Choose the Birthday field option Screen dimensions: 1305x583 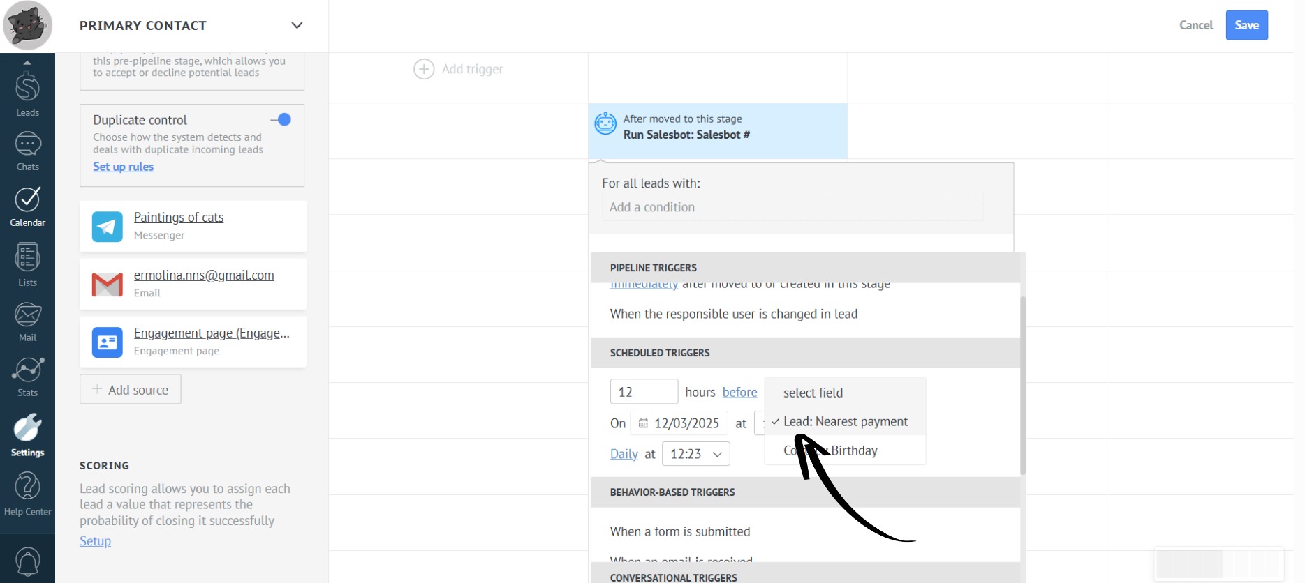(x=853, y=450)
